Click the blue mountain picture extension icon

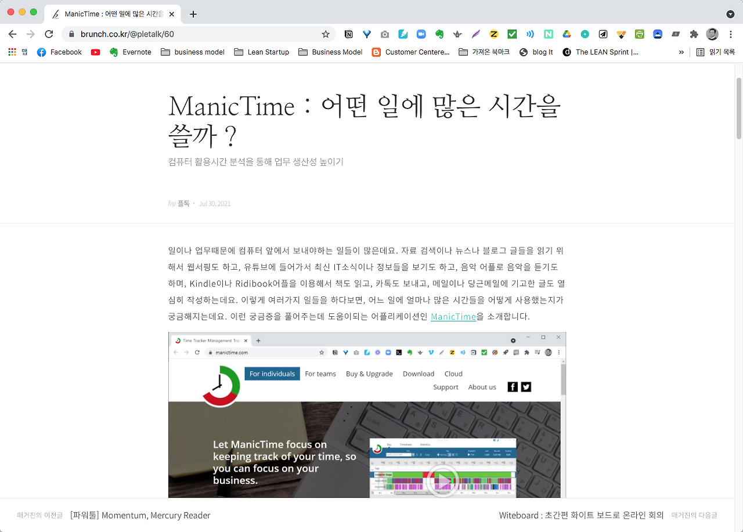click(658, 34)
